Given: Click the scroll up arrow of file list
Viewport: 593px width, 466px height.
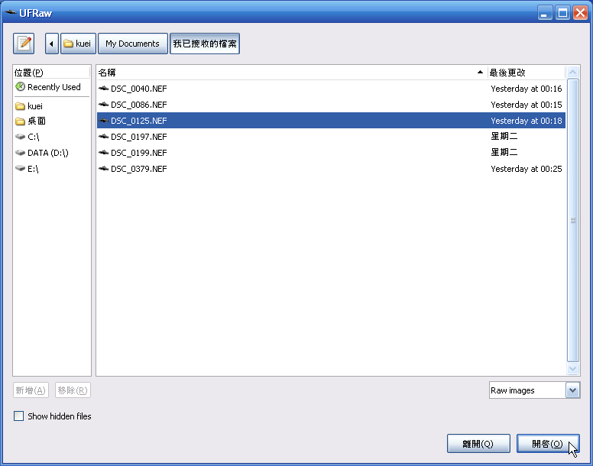Looking at the screenshot, I should 572,72.
